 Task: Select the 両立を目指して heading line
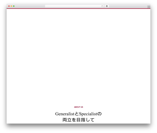(78, 120)
